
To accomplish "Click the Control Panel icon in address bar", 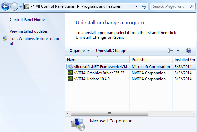I will 27,6.
